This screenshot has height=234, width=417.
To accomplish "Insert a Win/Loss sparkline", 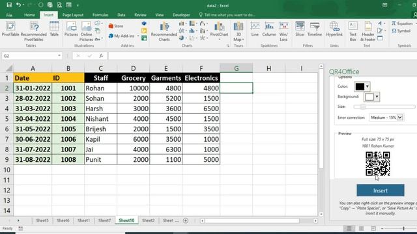I will coord(283,31).
